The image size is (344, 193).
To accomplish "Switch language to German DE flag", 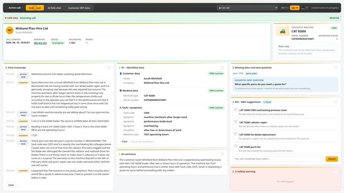I will click(304, 8).
